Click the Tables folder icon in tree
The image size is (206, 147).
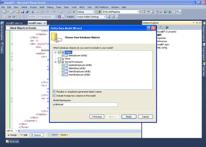[x=63, y=52]
